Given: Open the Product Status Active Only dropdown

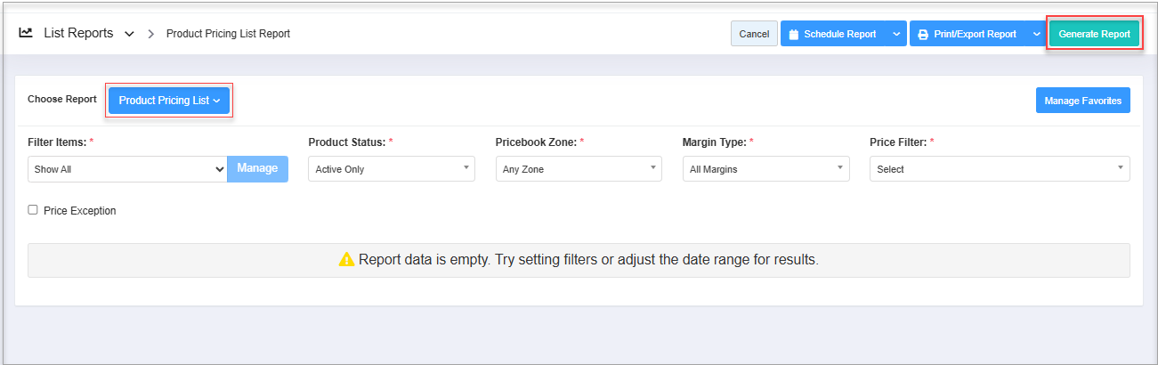Looking at the screenshot, I should point(392,168).
